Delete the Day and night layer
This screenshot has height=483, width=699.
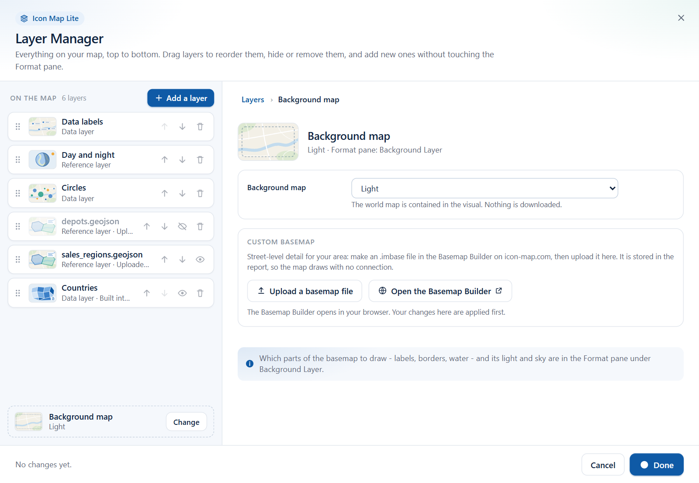click(200, 160)
